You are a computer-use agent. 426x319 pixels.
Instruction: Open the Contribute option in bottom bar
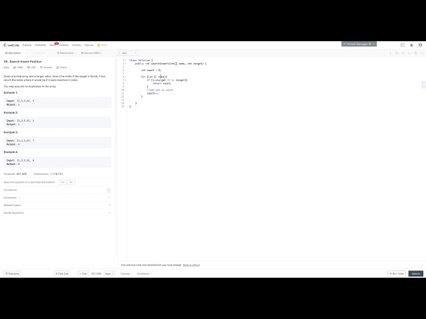(x=144, y=274)
